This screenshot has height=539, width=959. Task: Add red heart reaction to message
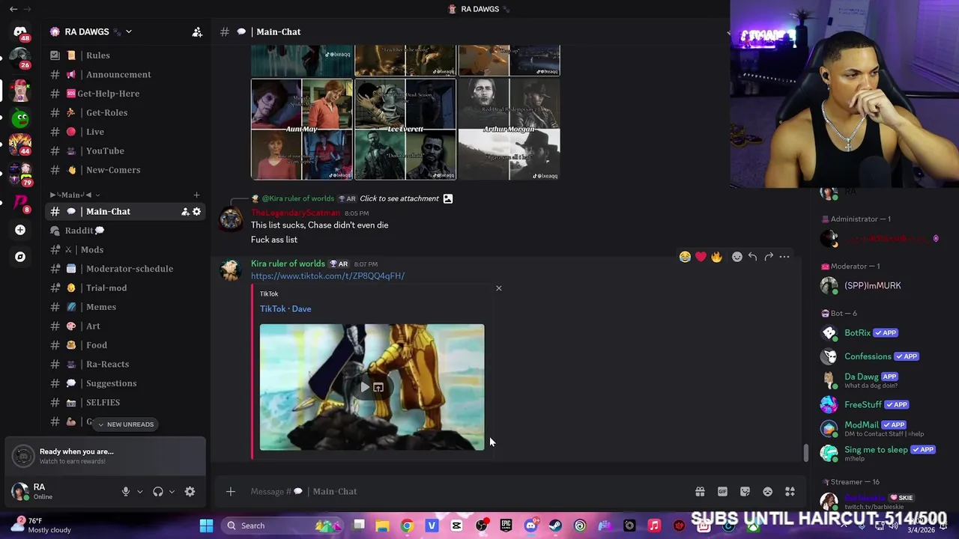[x=701, y=257]
